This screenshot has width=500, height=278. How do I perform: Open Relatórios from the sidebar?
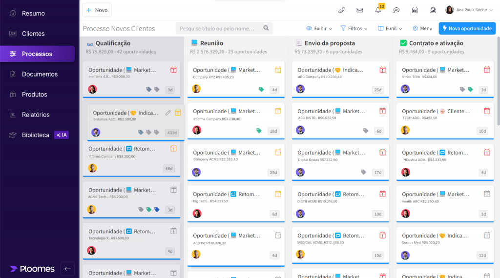point(36,115)
